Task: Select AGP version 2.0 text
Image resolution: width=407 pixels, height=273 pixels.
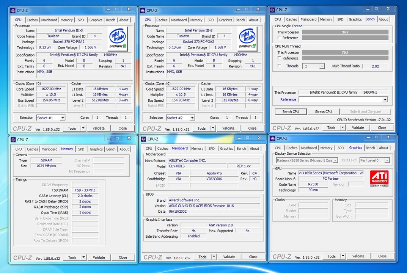Action: click(220, 225)
